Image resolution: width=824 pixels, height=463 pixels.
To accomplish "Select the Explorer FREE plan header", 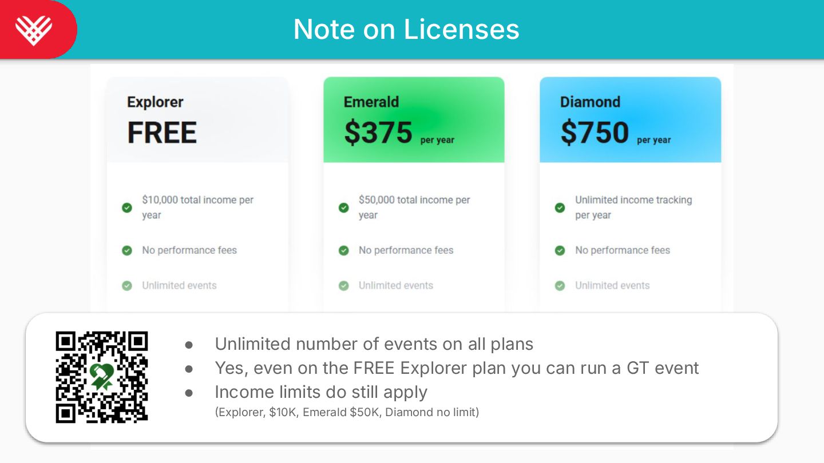I will (x=197, y=120).
